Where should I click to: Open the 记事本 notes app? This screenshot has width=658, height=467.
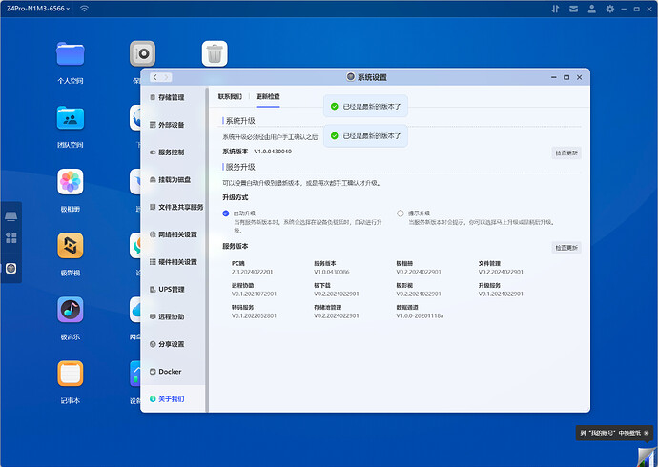tap(71, 374)
